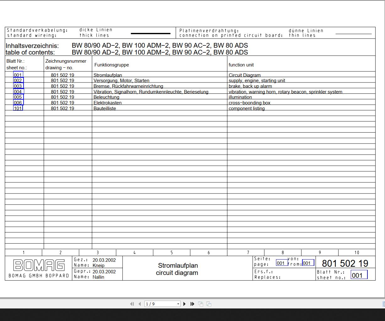Click 'Elektrokasten' row text
Viewport: 385px width, 321px height.
click(x=107, y=103)
